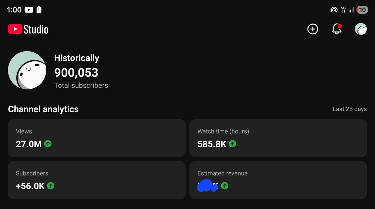The height and width of the screenshot is (209, 375).
Task: Select the +56.0K subscribers value
Action: pyautogui.click(x=30, y=186)
